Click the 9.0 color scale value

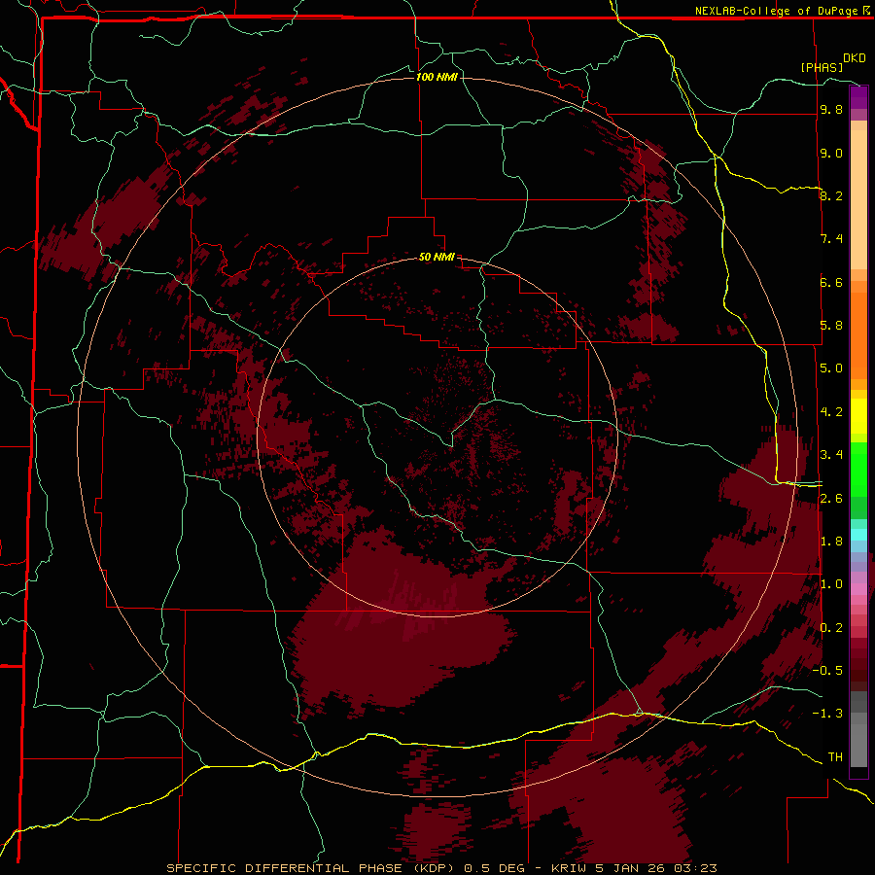(x=831, y=153)
